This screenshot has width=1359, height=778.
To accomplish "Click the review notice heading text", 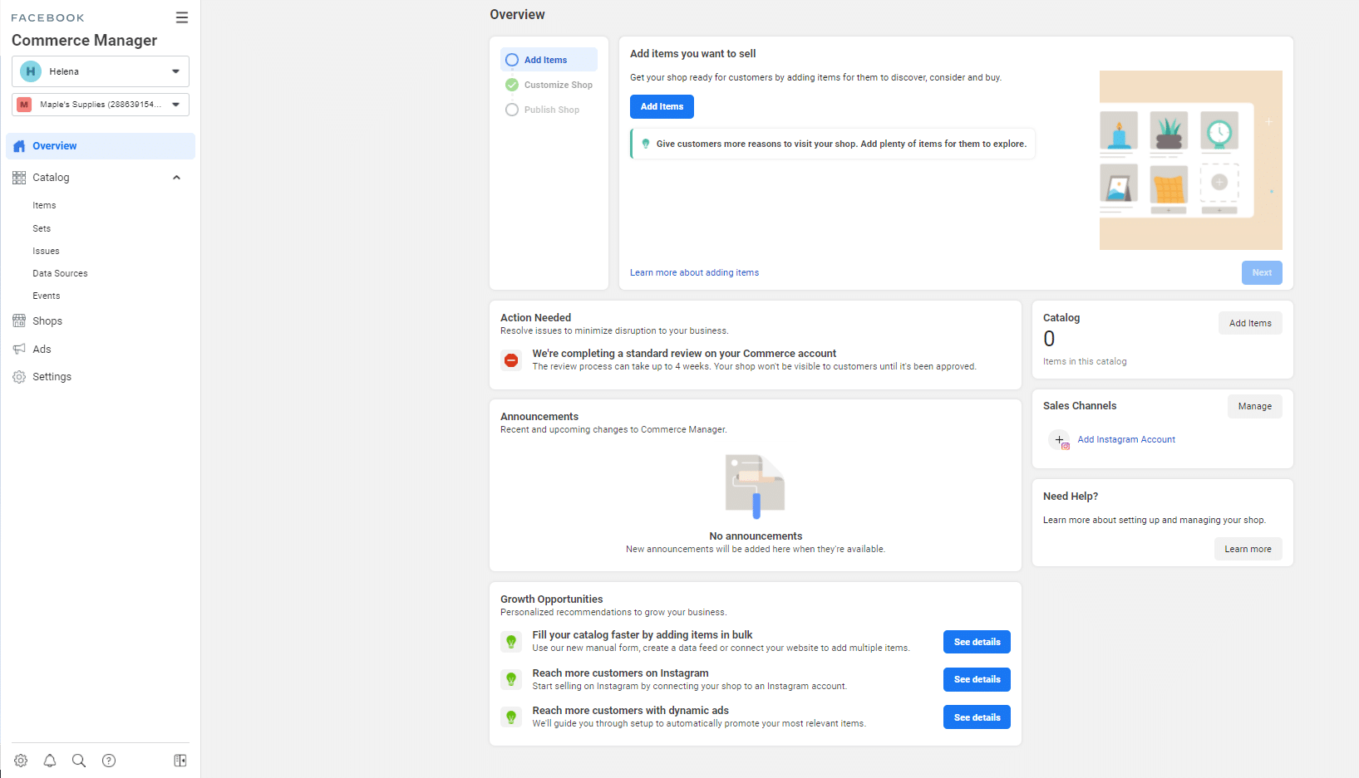I will pyautogui.click(x=684, y=354).
